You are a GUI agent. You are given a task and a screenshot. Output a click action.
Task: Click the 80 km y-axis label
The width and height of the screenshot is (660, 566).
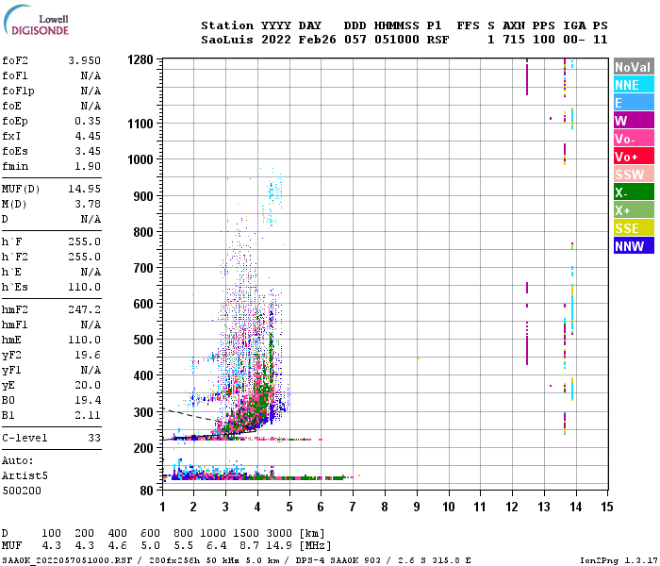click(147, 491)
